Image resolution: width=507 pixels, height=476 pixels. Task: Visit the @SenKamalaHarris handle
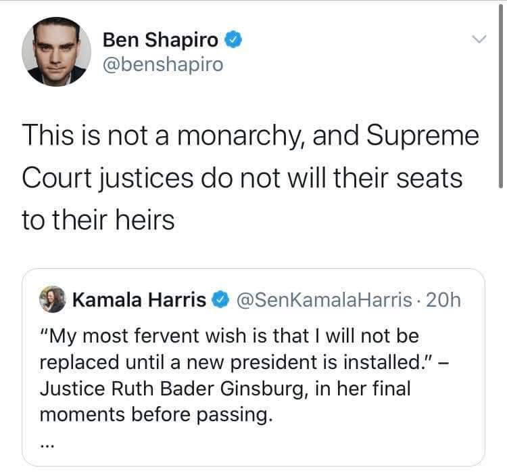pyautogui.click(x=326, y=299)
